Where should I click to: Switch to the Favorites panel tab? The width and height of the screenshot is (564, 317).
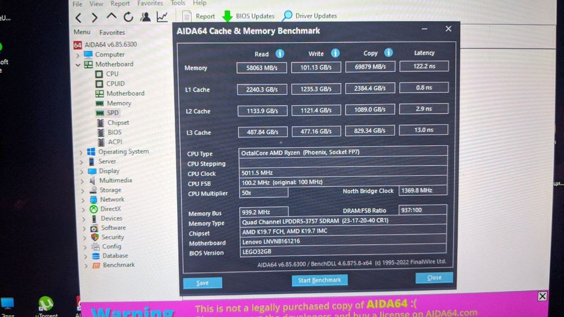click(112, 32)
